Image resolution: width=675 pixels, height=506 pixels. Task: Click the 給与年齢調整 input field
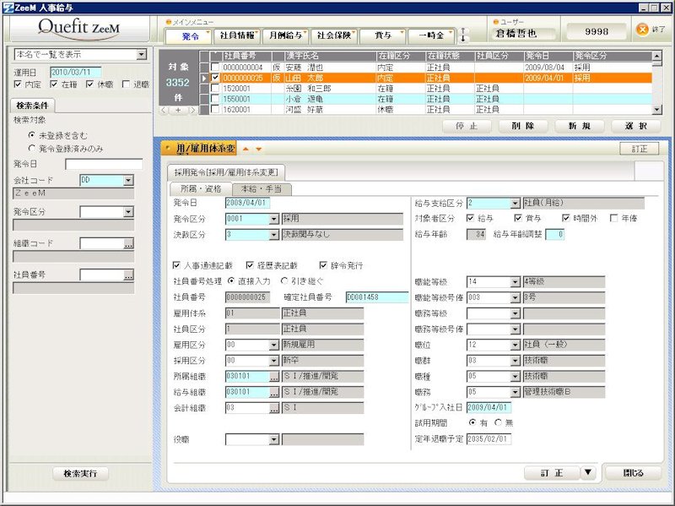click(554, 235)
